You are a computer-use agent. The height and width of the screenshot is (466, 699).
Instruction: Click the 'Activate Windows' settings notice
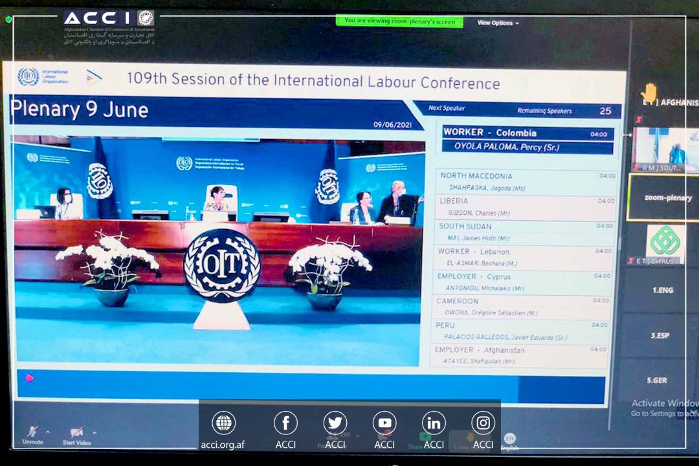[665, 408]
